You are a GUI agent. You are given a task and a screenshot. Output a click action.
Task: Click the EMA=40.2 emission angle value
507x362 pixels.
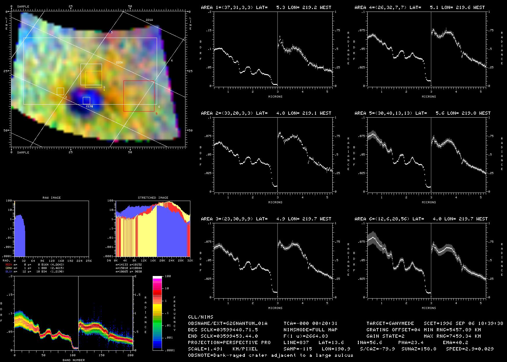[x=455, y=343]
